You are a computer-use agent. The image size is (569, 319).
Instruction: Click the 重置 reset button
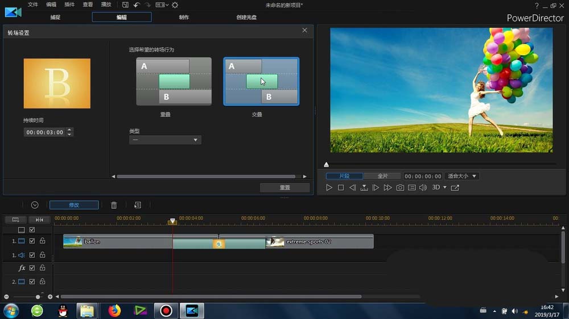click(284, 187)
